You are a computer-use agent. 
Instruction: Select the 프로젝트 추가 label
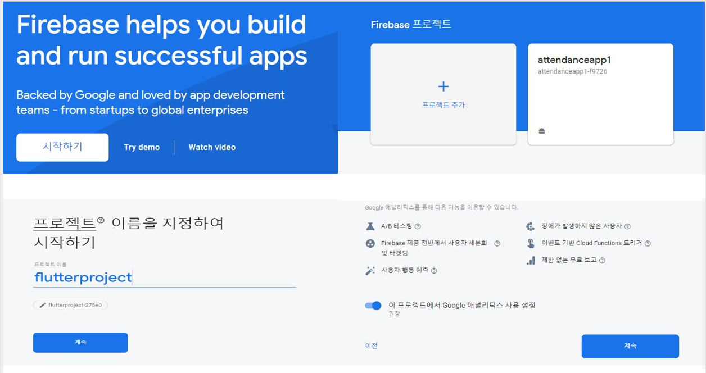(443, 105)
